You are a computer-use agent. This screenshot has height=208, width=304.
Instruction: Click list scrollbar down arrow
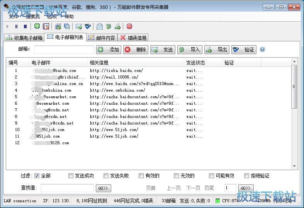tap(294, 166)
